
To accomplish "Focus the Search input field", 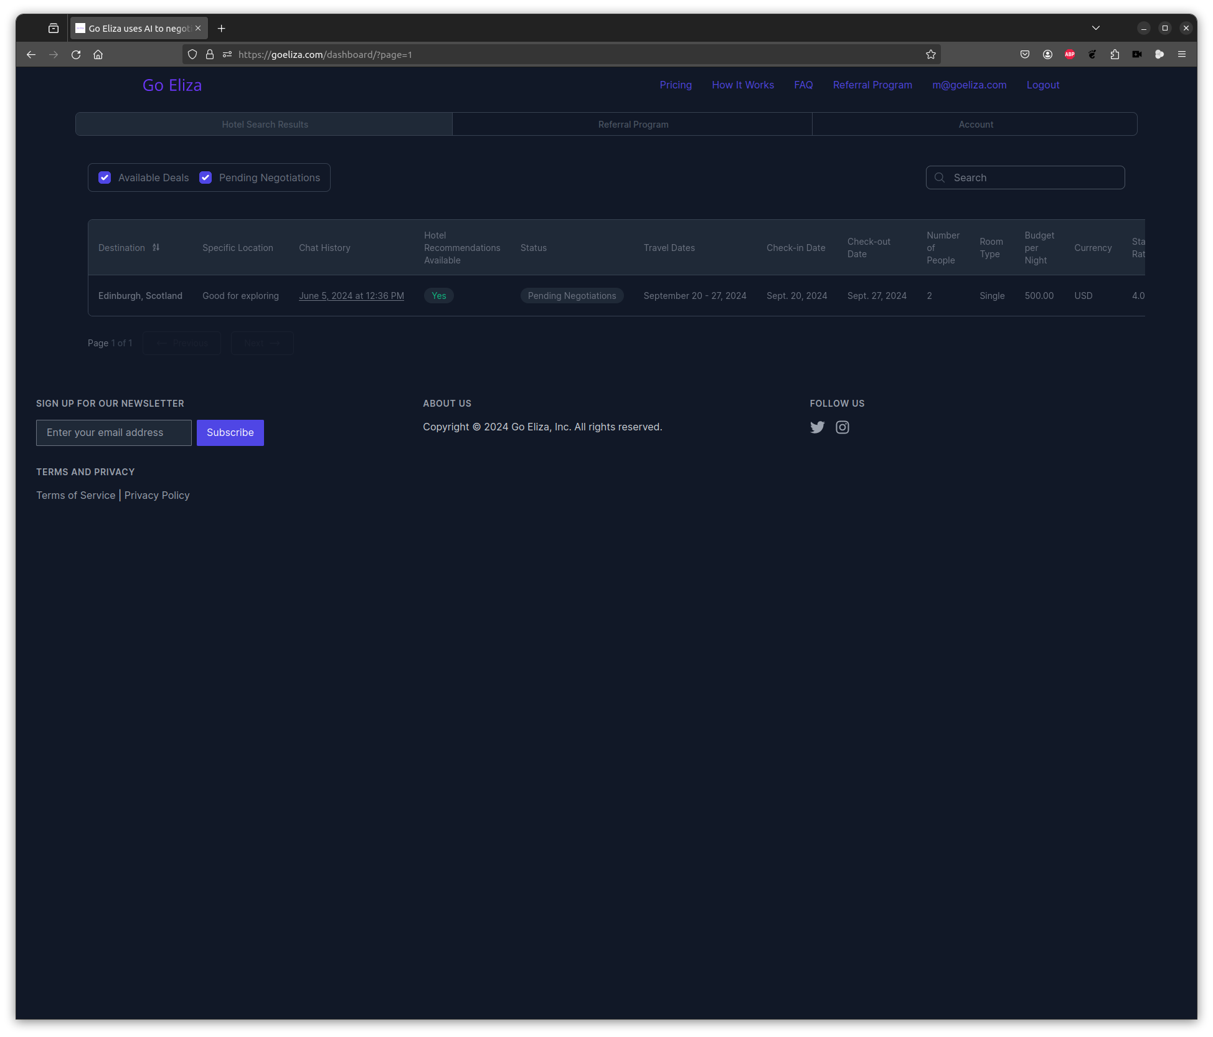I will click(x=1034, y=178).
